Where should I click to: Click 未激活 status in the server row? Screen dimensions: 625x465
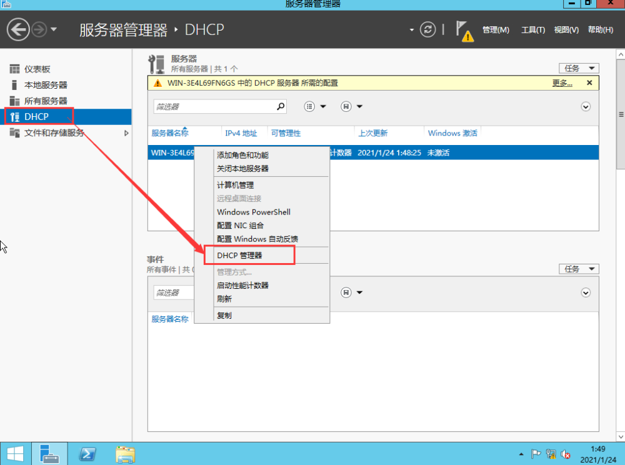pyautogui.click(x=438, y=153)
